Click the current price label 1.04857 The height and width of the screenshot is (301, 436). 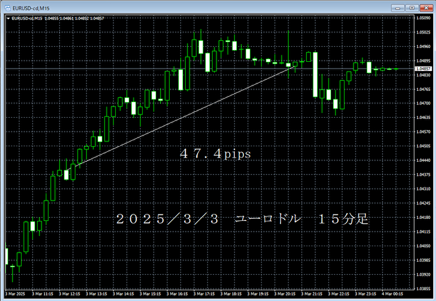[423, 69]
